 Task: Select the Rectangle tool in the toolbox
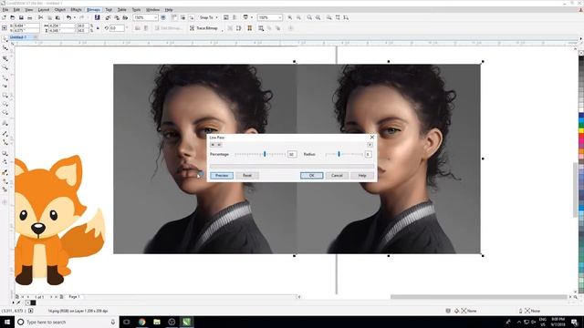pyautogui.click(x=5, y=96)
